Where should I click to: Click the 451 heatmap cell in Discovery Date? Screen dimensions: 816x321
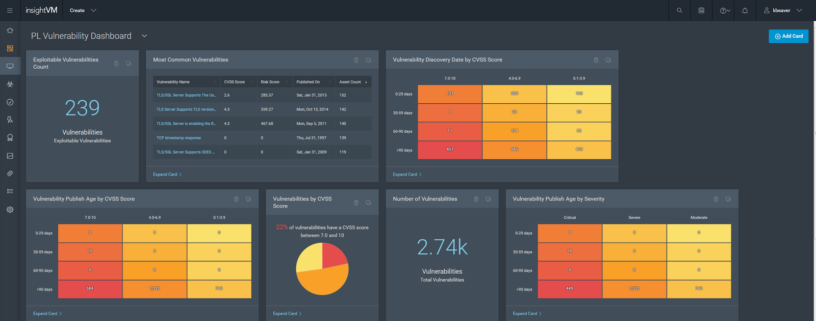pos(450,150)
